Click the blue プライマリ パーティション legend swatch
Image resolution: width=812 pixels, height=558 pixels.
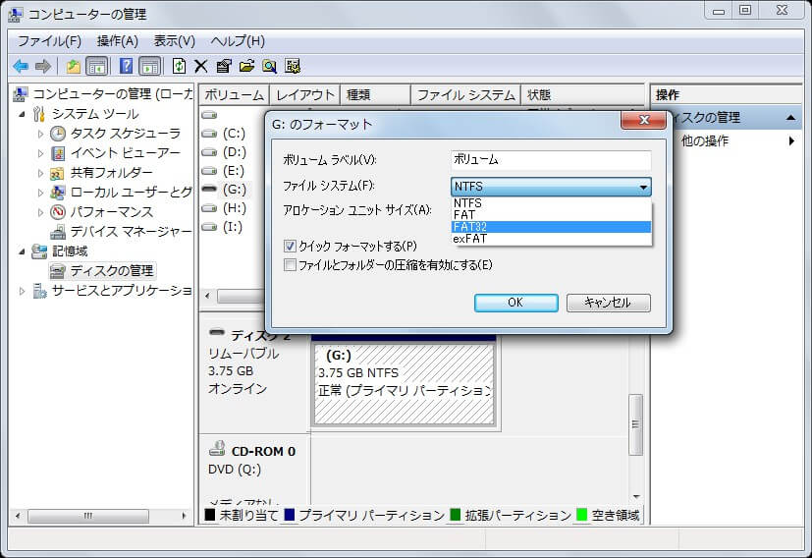pyautogui.click(x=290, y=515)
